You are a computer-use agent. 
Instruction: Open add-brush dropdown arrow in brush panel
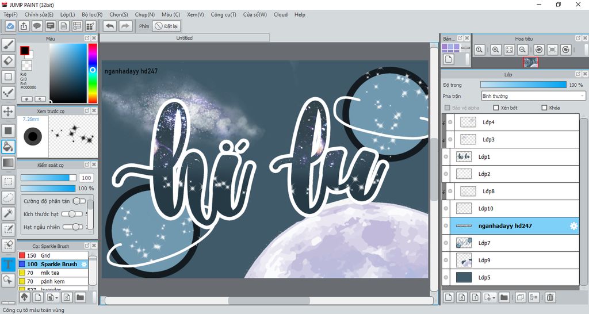click(x=56, y=297)
